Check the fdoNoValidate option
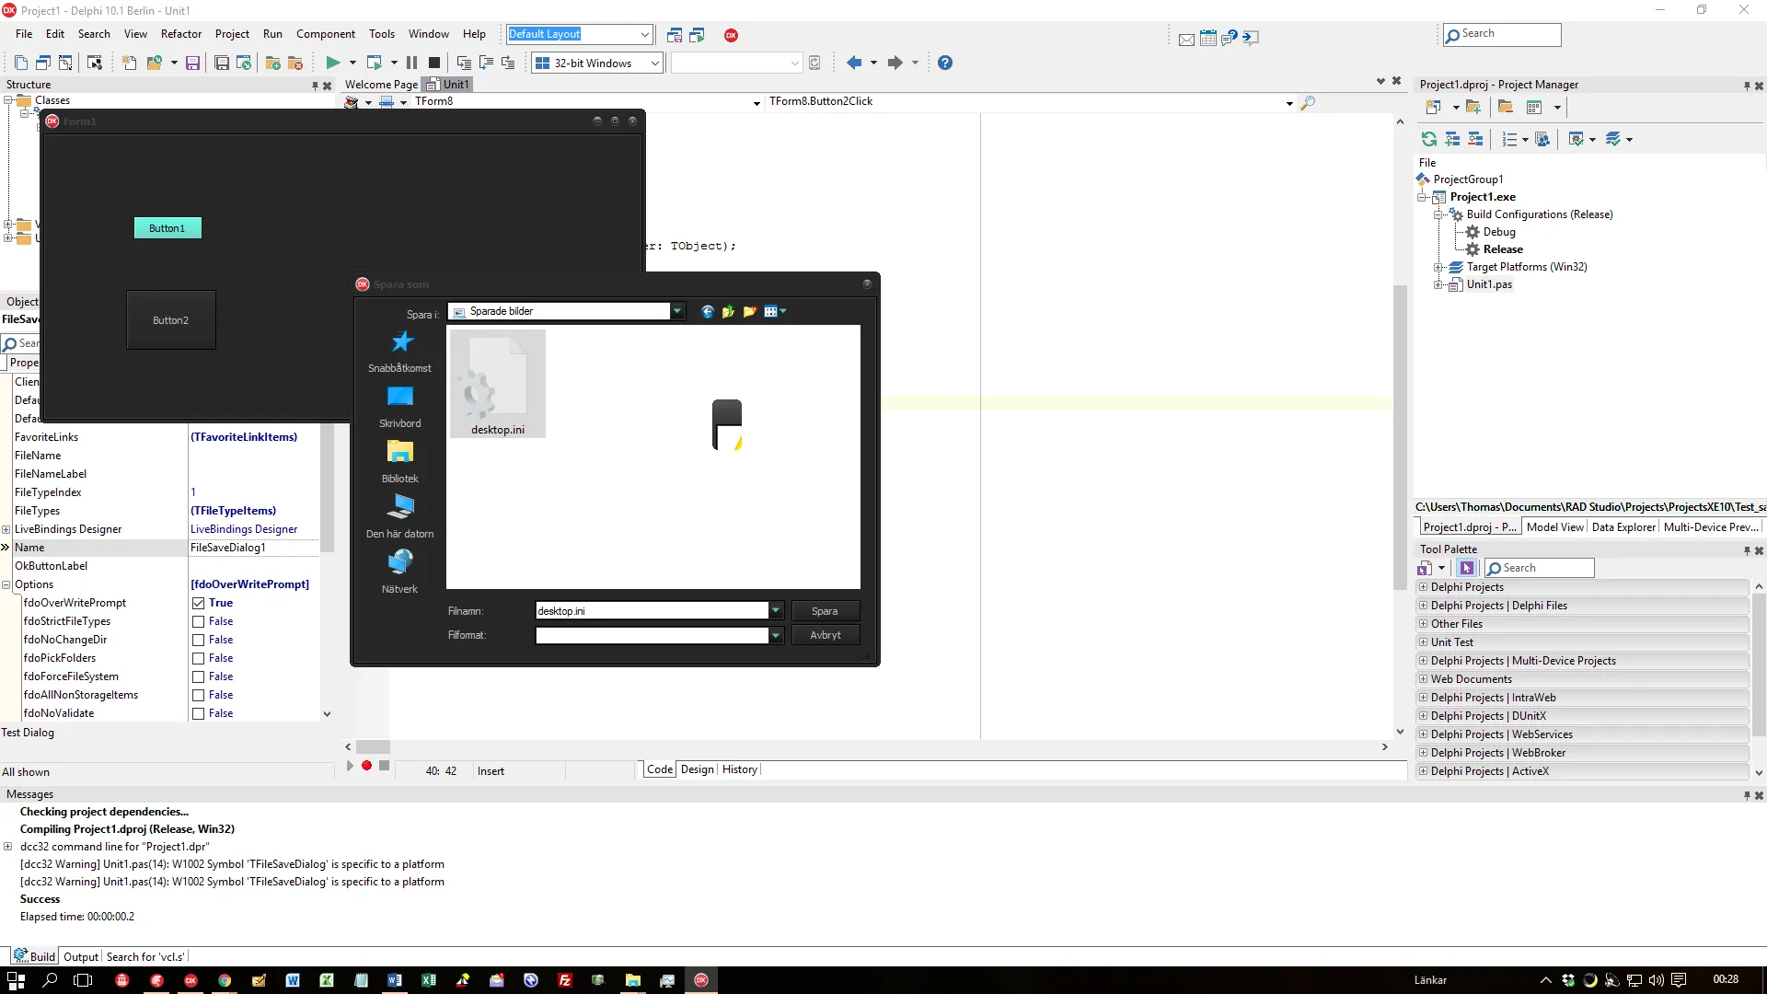 [198, 714]
